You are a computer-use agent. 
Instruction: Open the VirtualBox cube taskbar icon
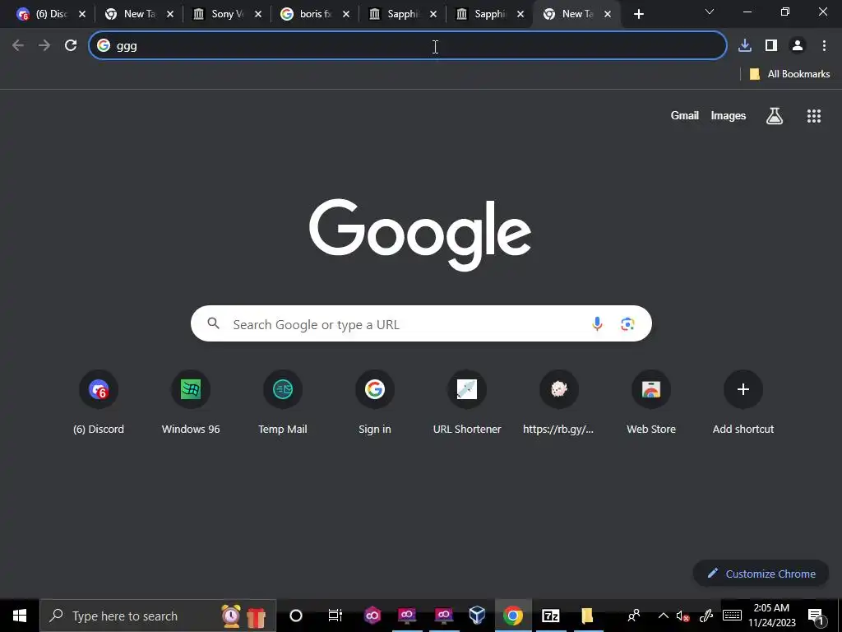point(477,615)
